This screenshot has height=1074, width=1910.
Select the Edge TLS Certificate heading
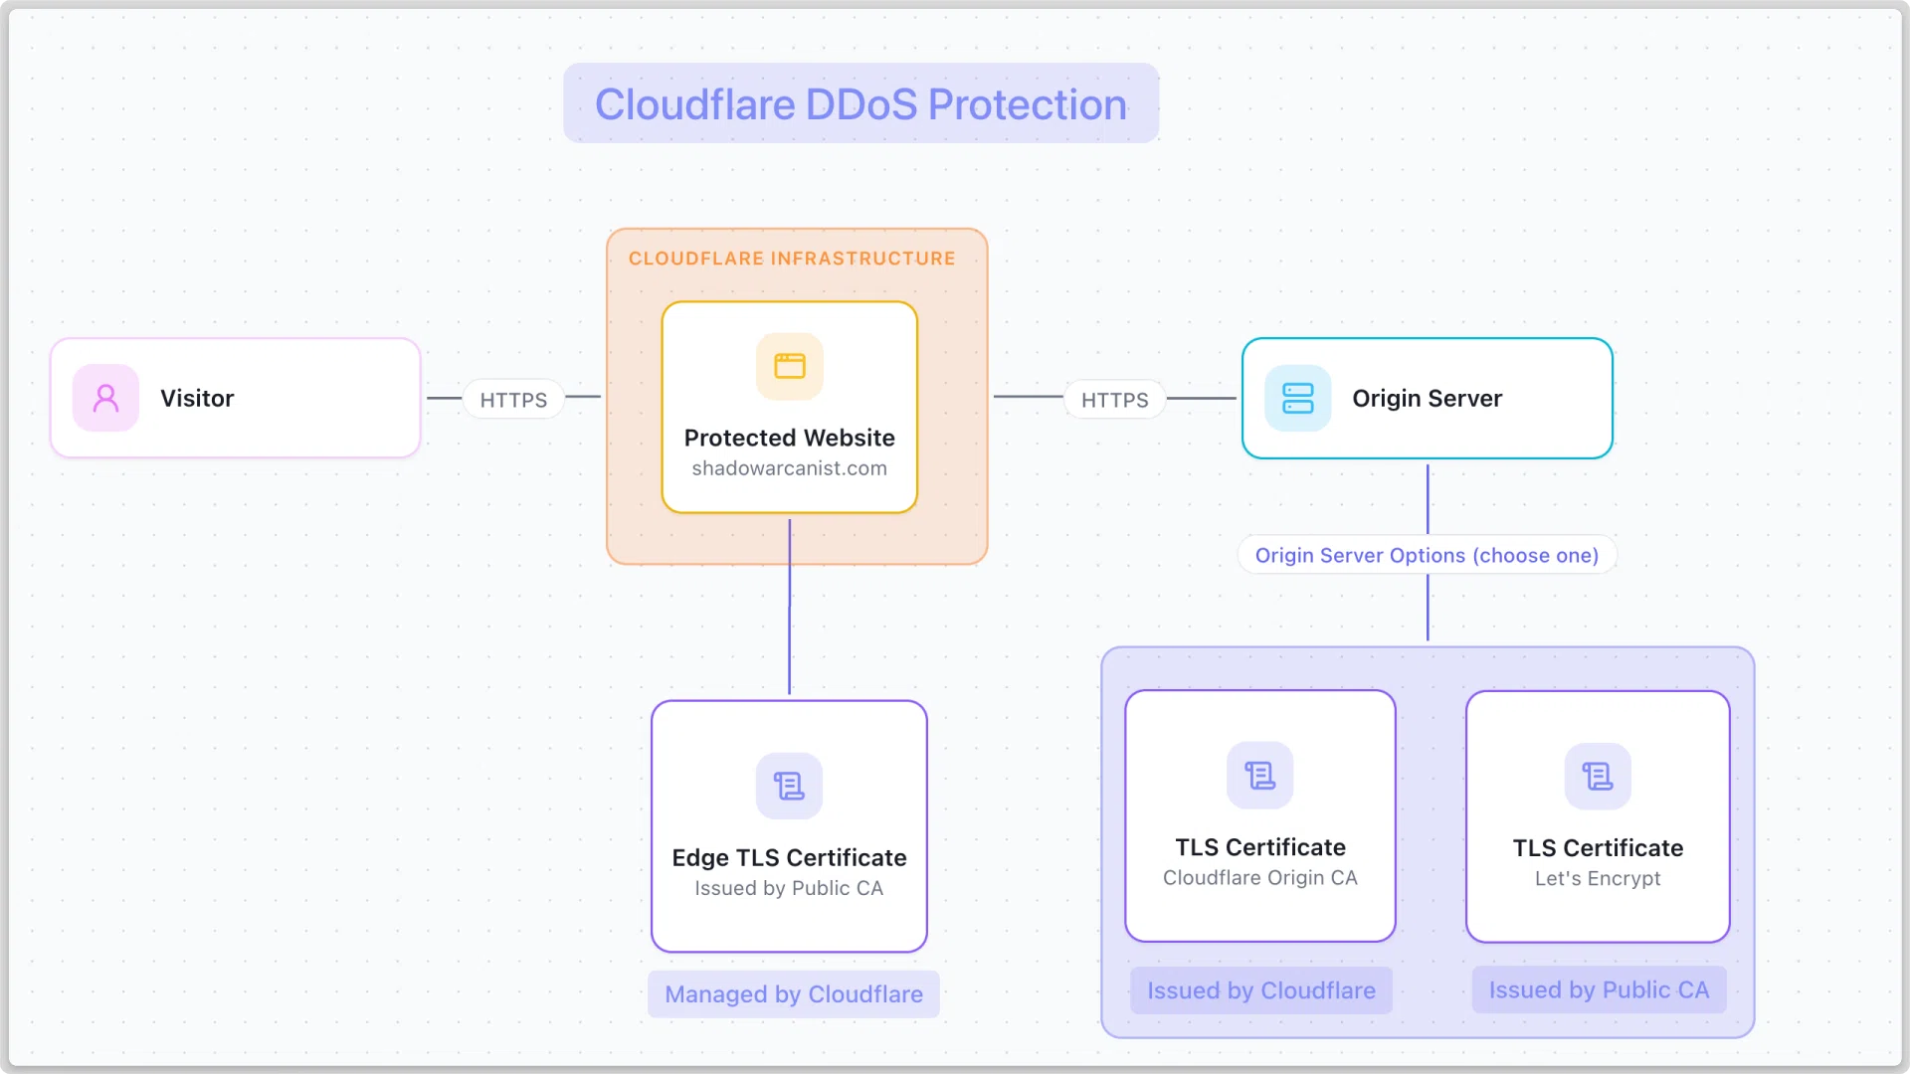790,857
